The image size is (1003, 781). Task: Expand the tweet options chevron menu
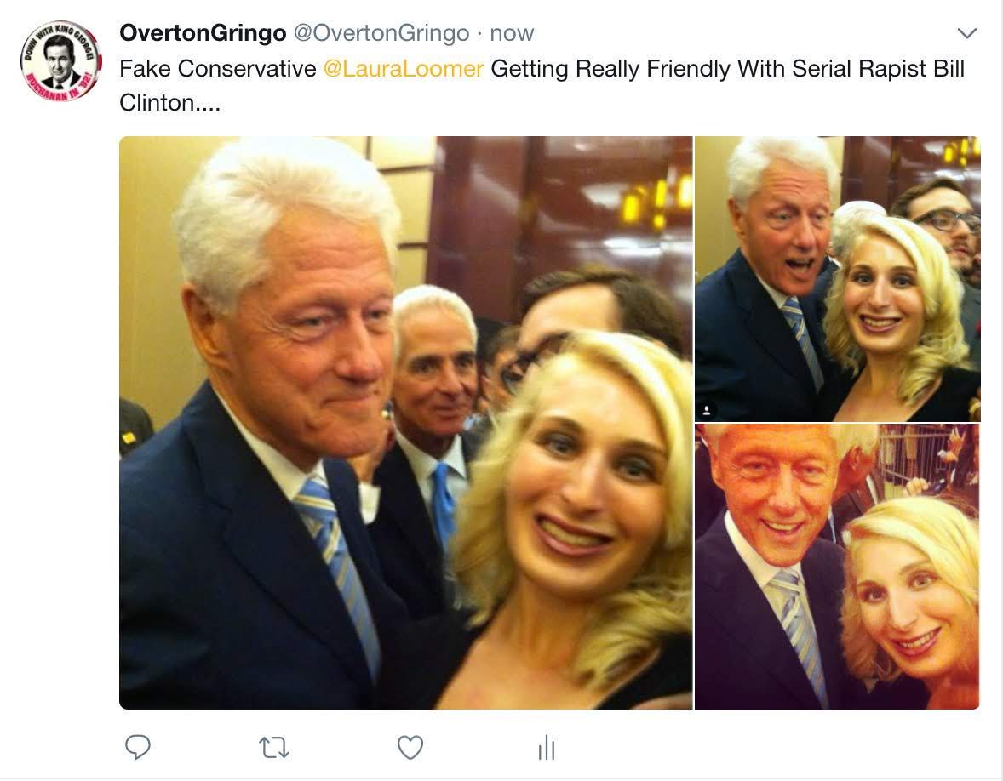[966, 33]
